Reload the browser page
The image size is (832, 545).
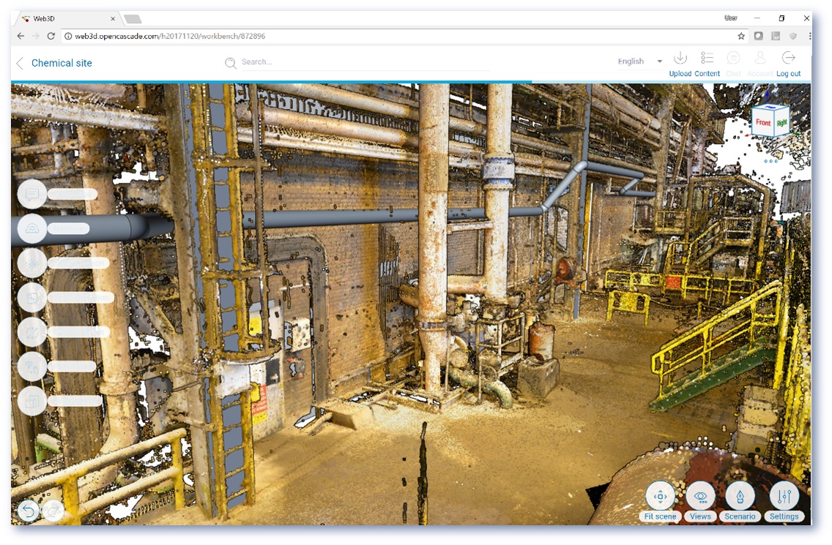(x=51, y=36)
